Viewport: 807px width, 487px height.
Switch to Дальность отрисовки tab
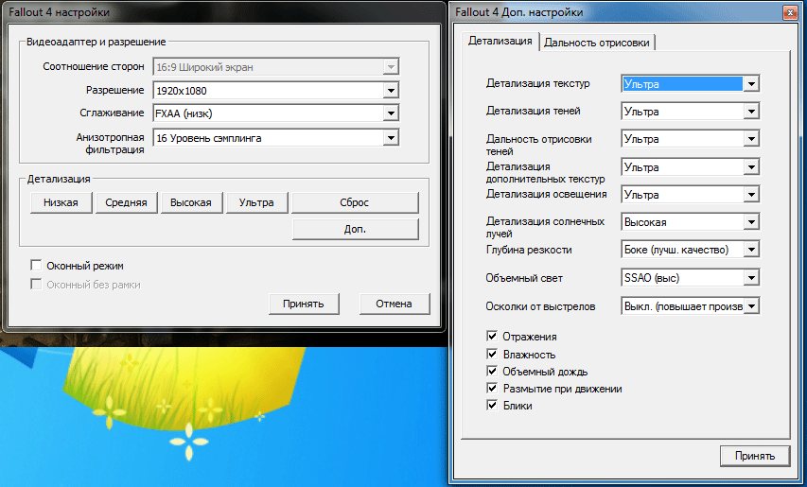coord(597,43)
